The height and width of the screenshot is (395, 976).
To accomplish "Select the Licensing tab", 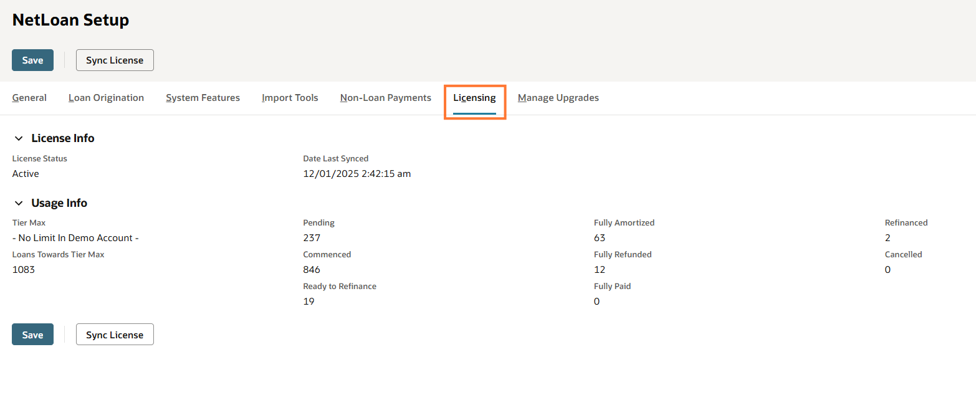I will coord(474,98).
